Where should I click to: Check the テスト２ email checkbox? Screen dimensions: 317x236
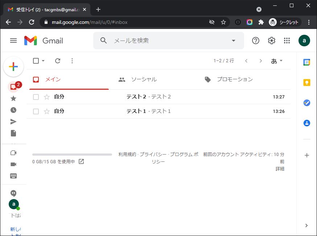[36, 97]
